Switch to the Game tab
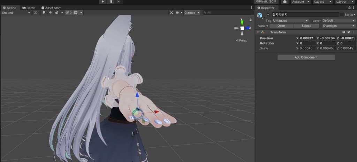The width and height of the screenshot is (357, 162). point(29,8)
